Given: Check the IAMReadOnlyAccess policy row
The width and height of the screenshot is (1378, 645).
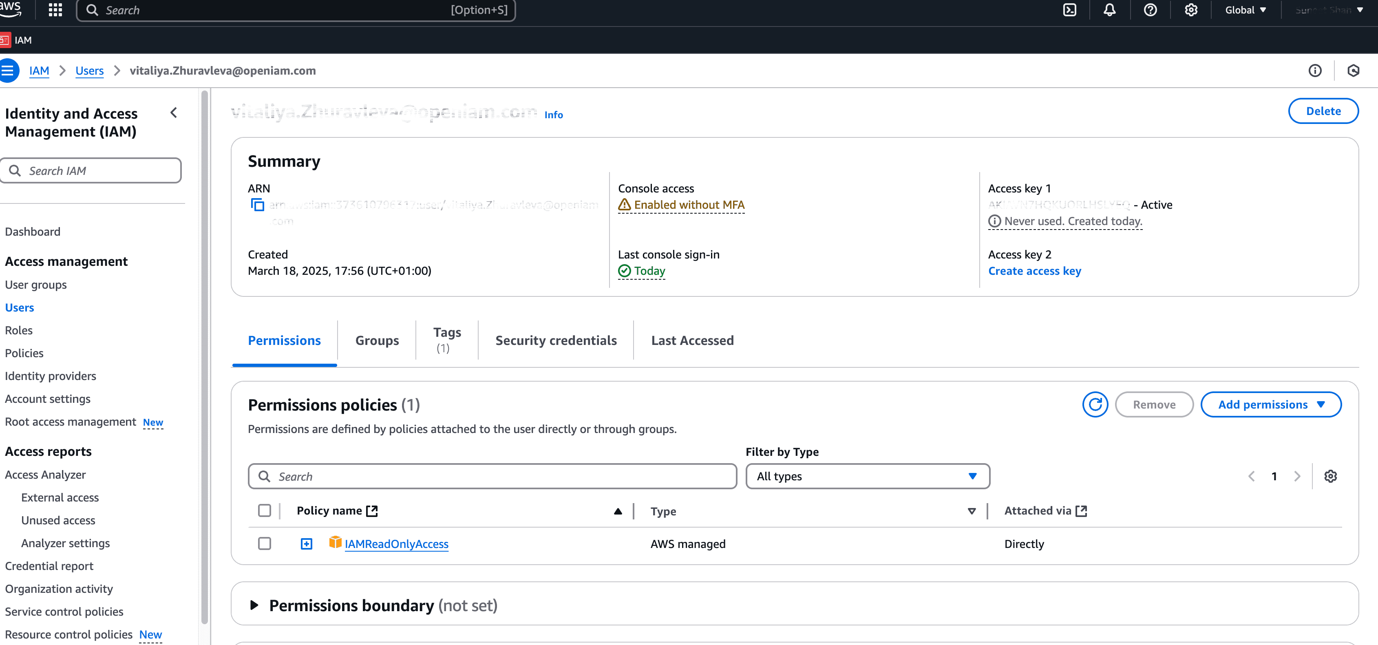Looking at the screenshot, I should pos(264,544).
